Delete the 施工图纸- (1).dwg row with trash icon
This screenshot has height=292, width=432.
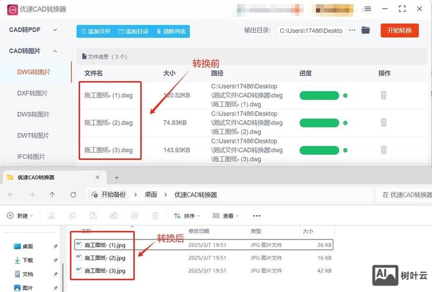384,95
